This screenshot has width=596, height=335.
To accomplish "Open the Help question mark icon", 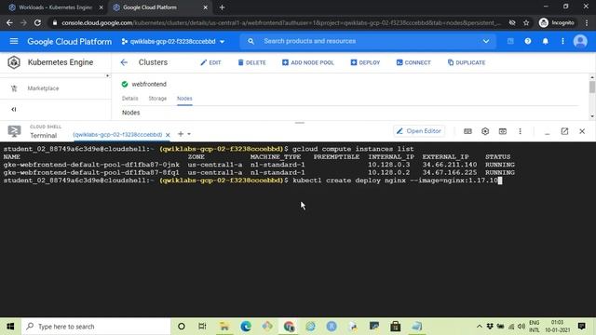I will tap(528, 41).
